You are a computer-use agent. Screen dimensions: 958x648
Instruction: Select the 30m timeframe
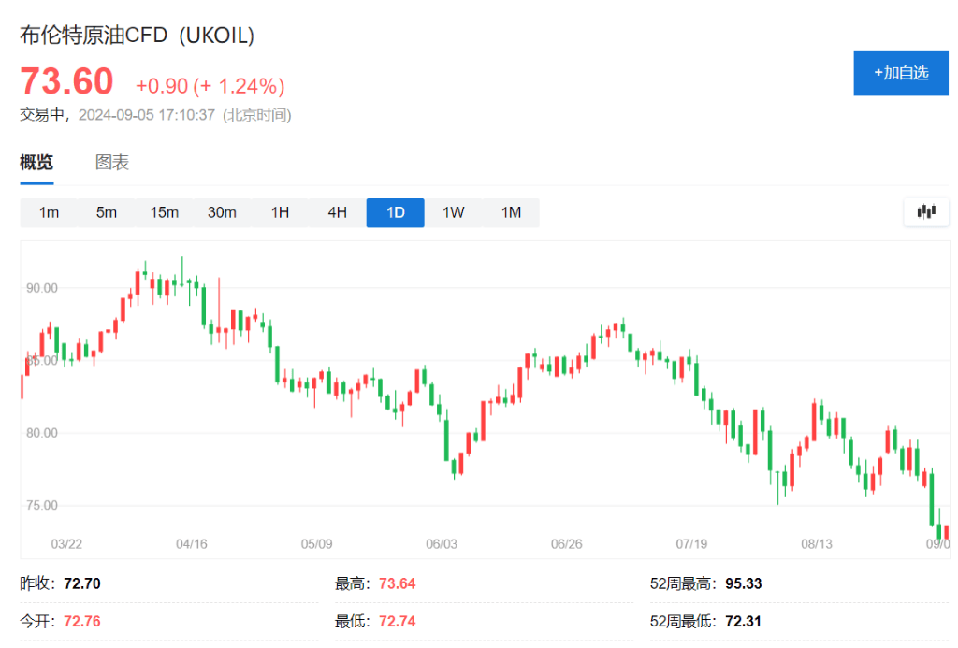point(222,212)
